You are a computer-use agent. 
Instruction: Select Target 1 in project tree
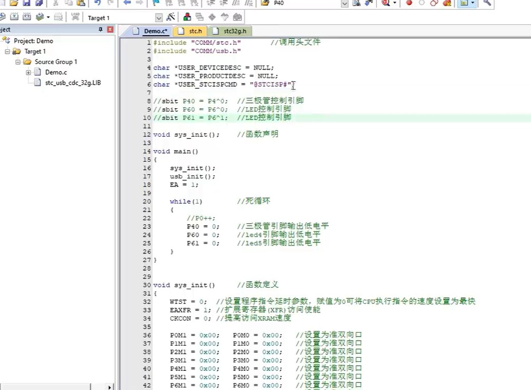(x=35, y=51)
